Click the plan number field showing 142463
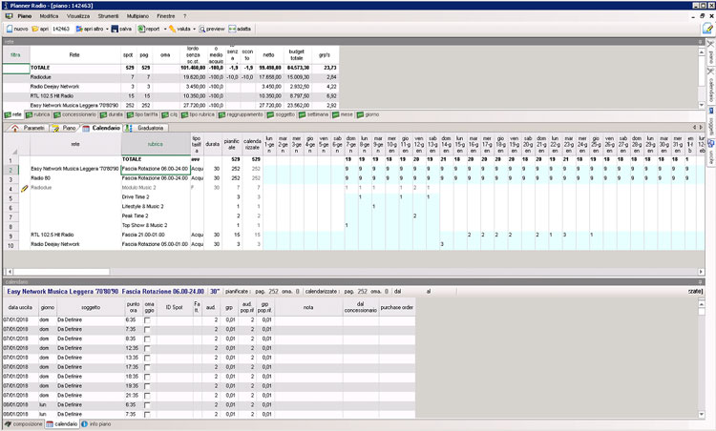 pos(61,30)
